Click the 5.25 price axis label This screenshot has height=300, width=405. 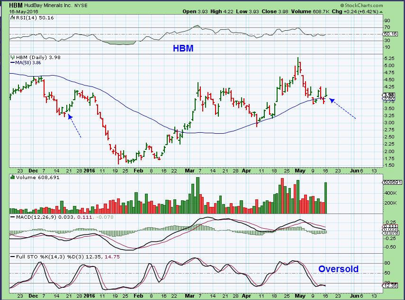[x=389, y=59]
